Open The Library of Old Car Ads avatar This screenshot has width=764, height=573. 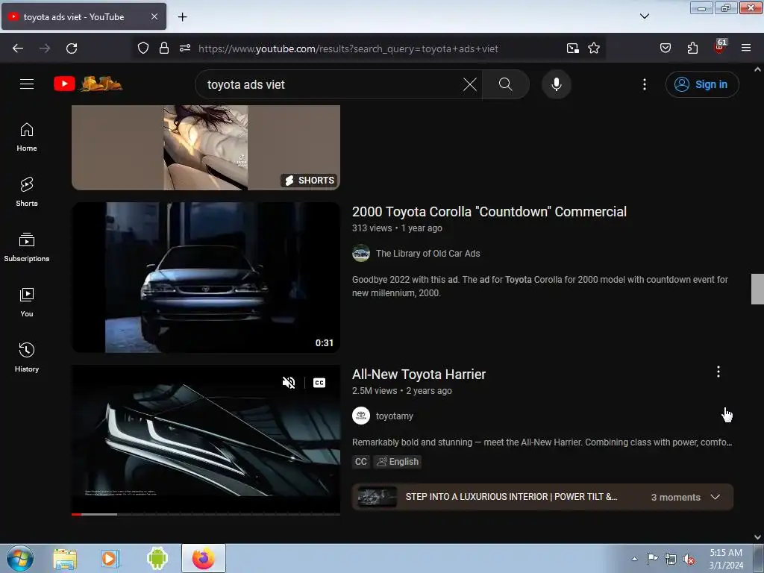[x=361, y=253]
